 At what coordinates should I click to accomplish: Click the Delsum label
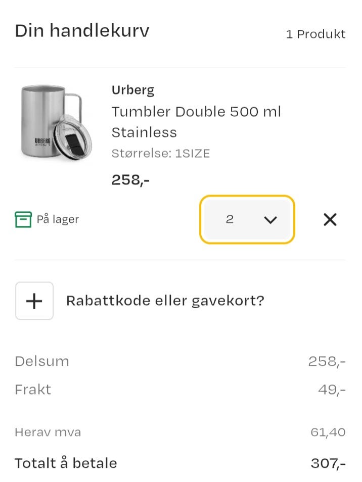point(42,361)
